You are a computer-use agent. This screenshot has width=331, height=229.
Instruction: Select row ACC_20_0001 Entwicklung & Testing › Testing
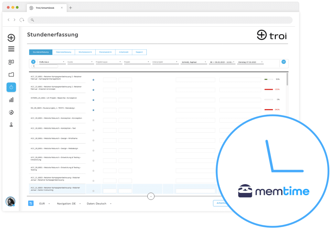pos(57,169)
